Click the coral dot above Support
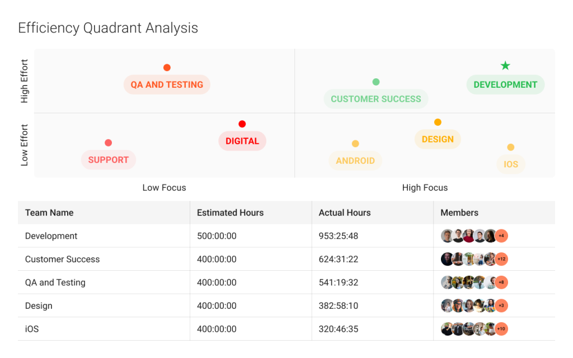 click(109, 143)
